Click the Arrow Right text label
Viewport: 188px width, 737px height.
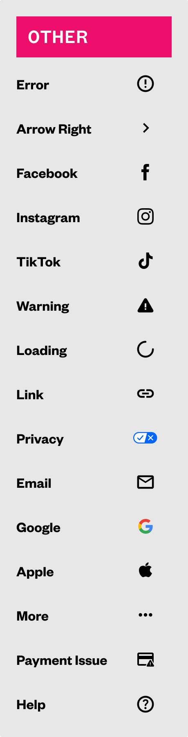pos(54,130)
